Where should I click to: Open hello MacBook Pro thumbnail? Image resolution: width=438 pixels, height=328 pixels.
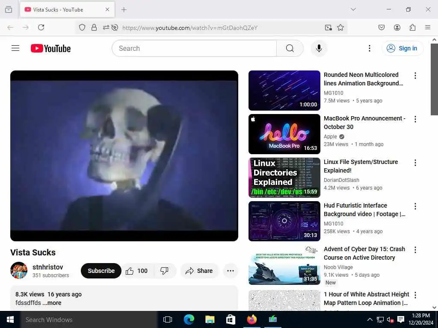click(x=284, y=134)
